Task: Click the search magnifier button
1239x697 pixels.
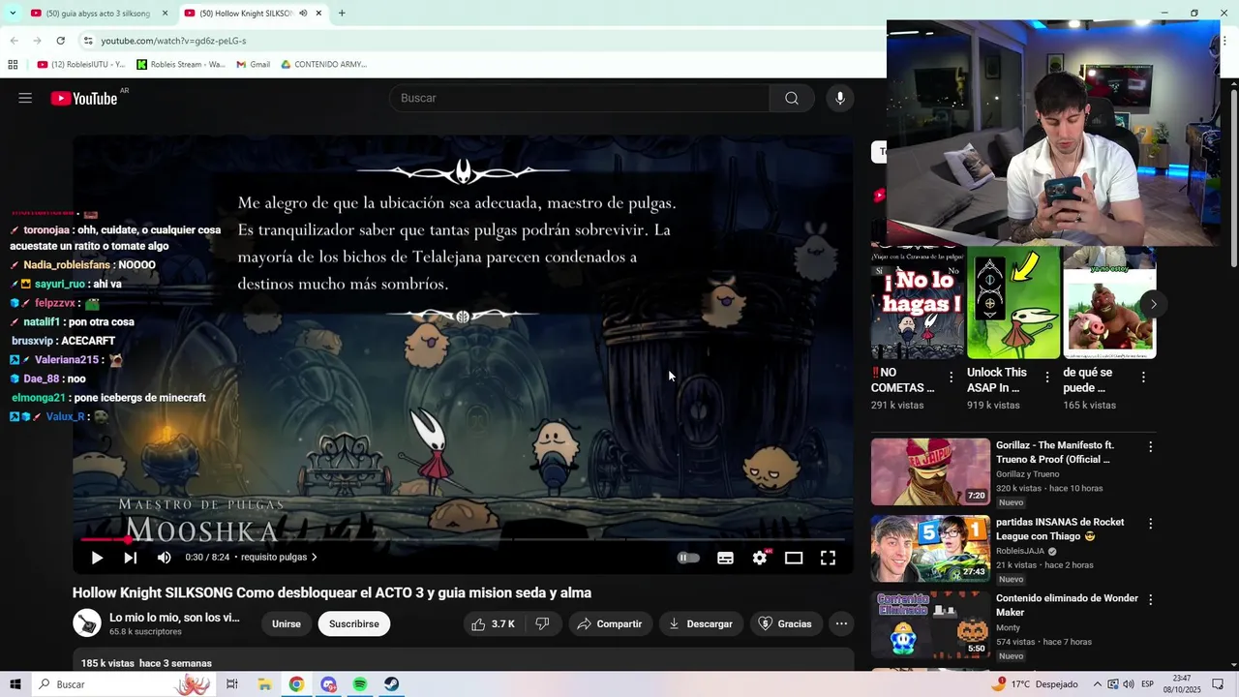Action: pyautogui.click(x=792, y=98)
